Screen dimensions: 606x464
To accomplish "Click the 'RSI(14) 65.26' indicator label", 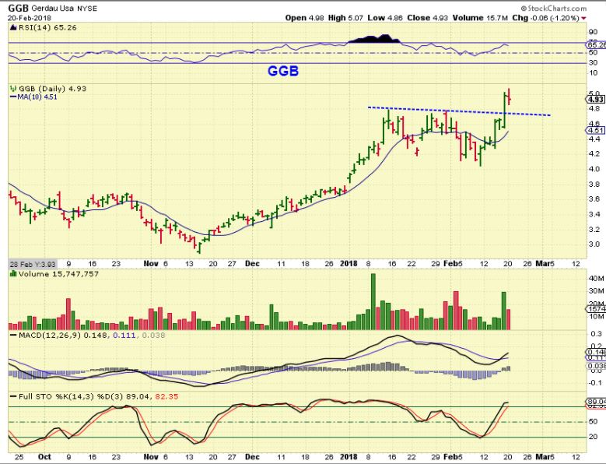I will [47, 27].
